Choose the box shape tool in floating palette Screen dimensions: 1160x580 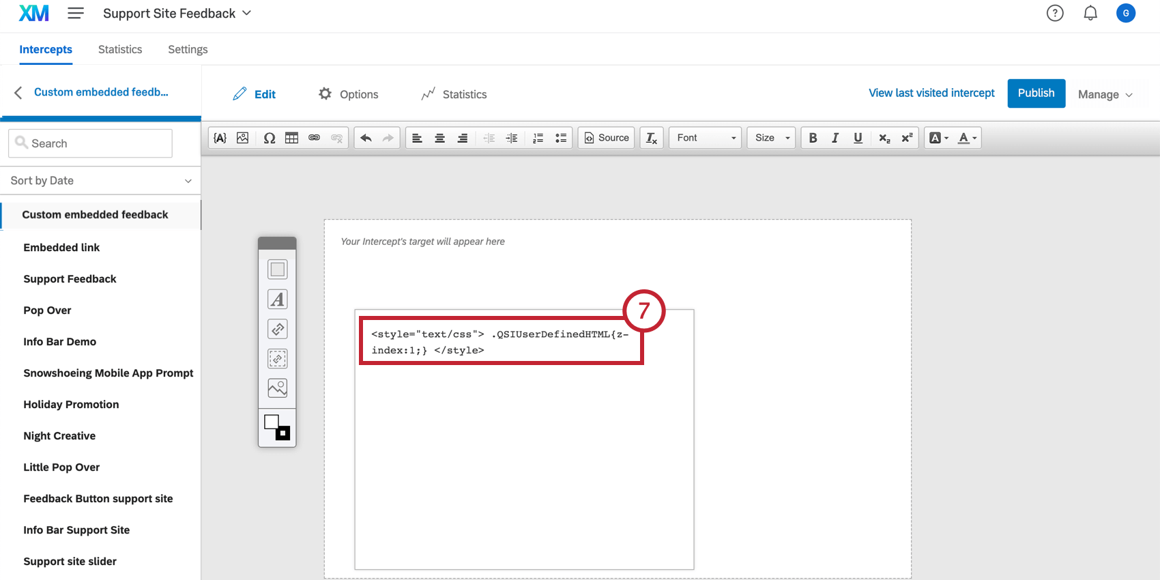(277, 270)
